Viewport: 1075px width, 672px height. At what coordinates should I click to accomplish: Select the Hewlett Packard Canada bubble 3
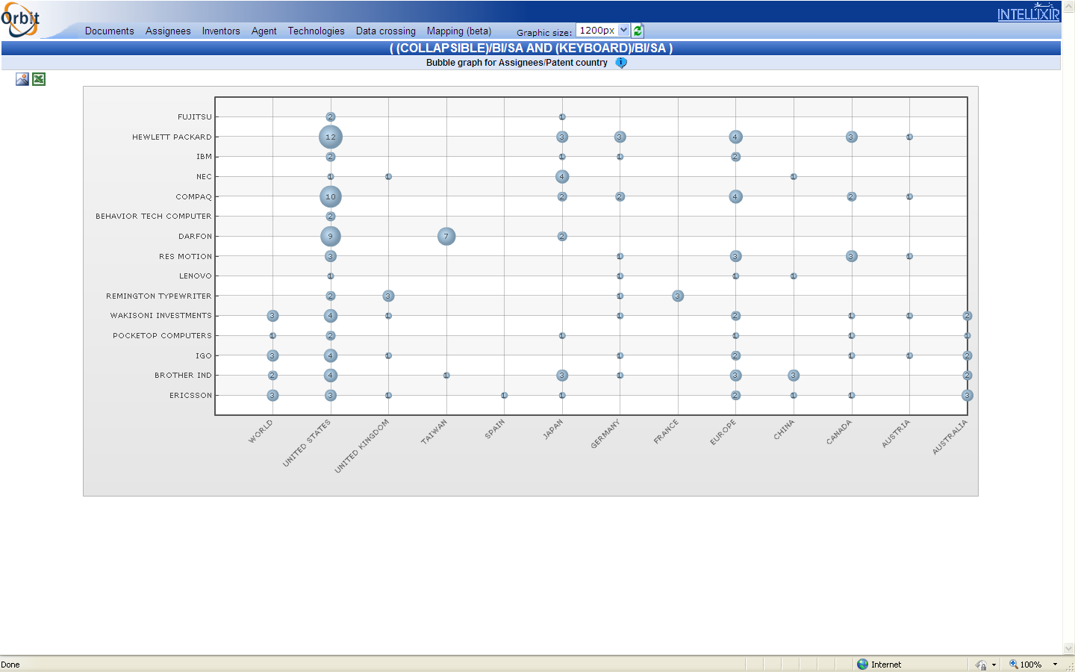click(x=852, y=137)
